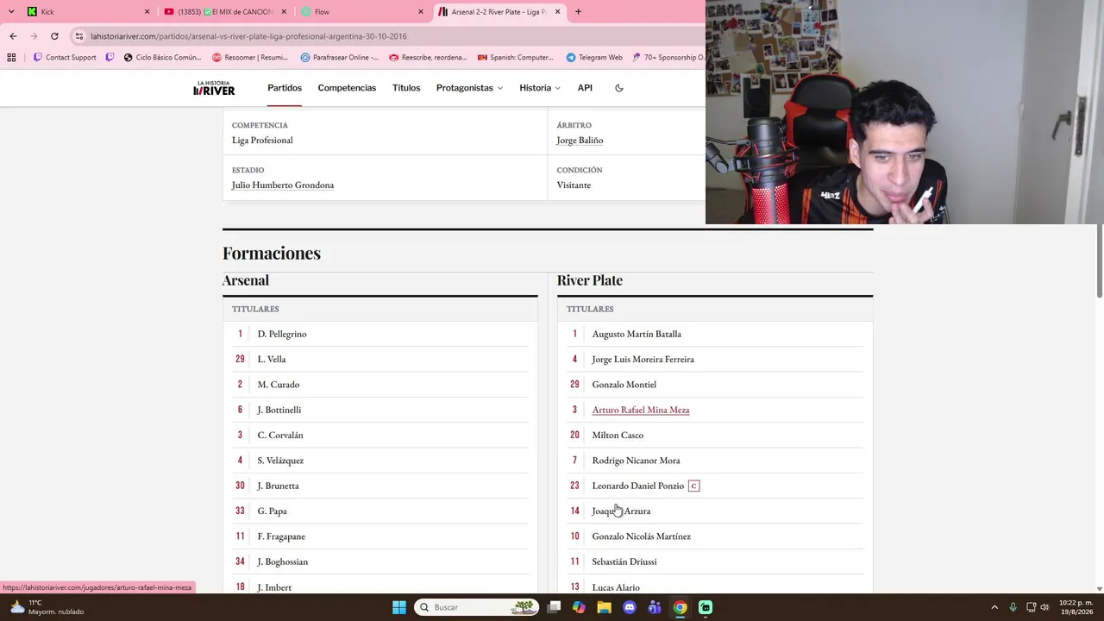1104x621 pixels.
Task: Open Microsoft Teams from the taskbar
Action: (655, 607)
